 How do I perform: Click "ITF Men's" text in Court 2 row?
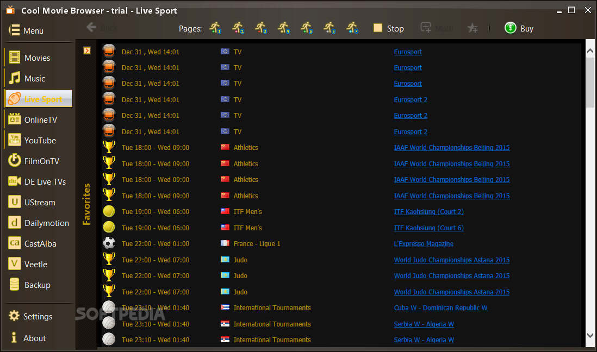coord(247,212)
